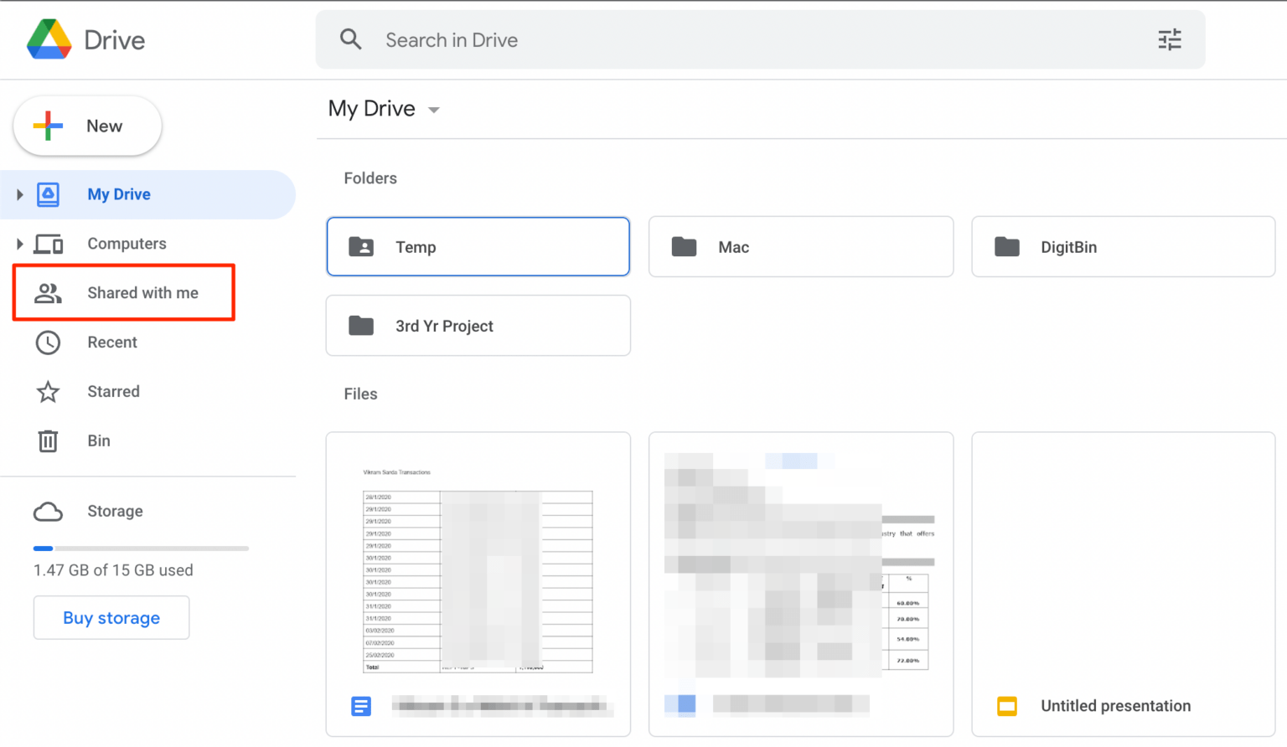The height and width of the screenshot is (747, 1287).
Task: Select the Temp folder name
Action: pyautogui.click(x=416, y=247)
